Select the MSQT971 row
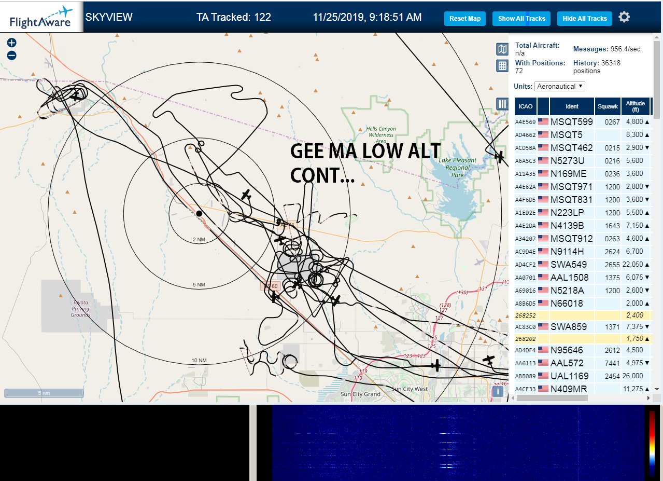Screen dimensions: 663x481 [x=583, y=187]
